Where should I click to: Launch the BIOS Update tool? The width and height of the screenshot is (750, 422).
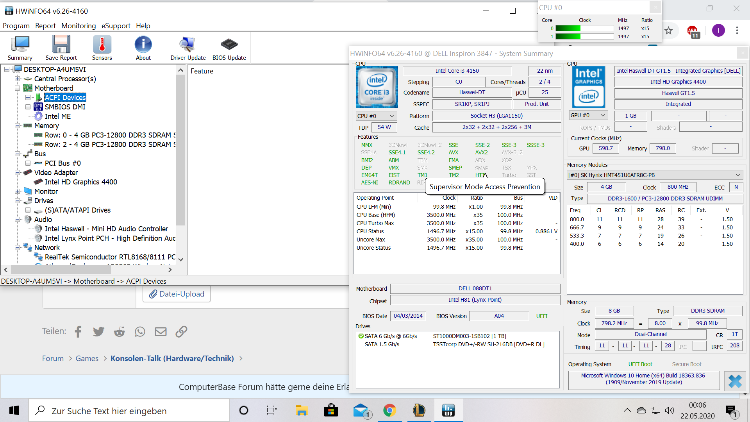229,48
